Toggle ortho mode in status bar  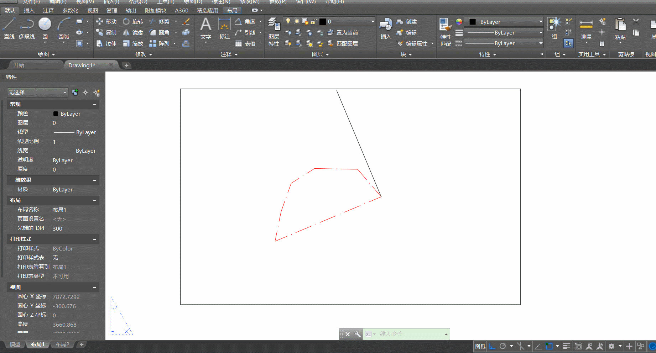click(492, 346)
